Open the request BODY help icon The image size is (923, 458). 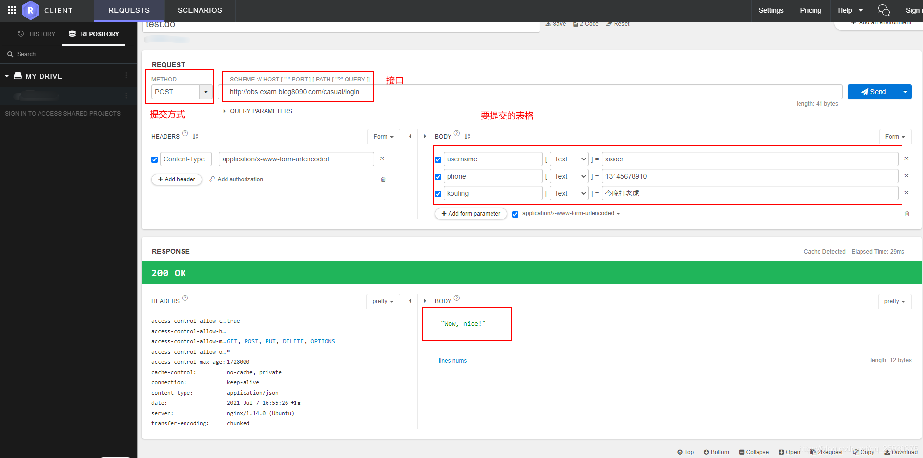(x=457, y=133)
